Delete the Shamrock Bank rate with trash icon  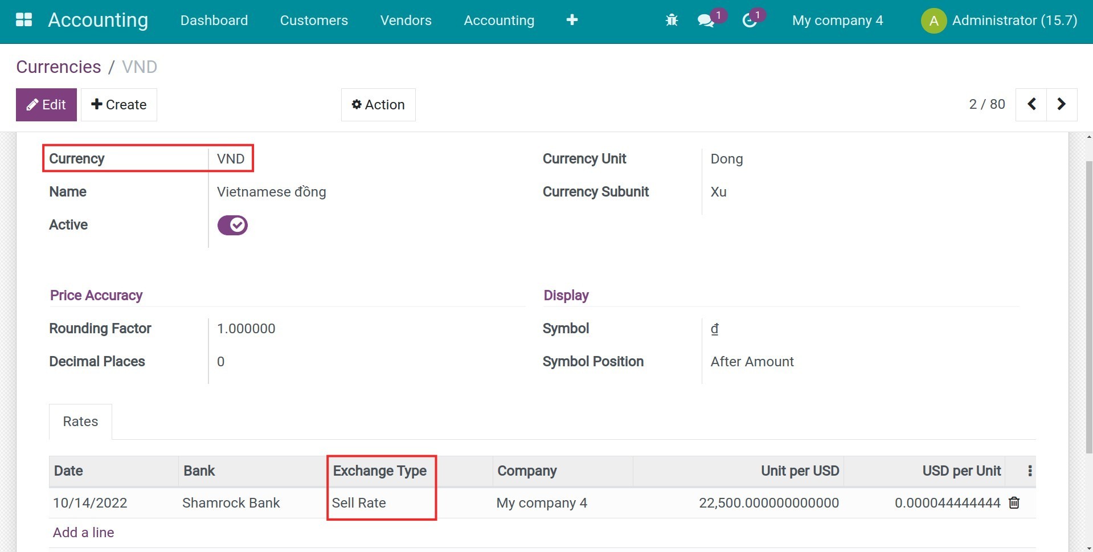point(1014,502)
